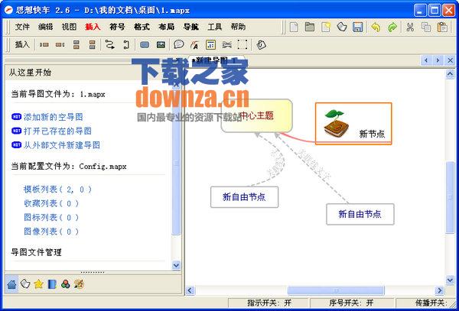
Task: Open the paint palette panel
Action: 79,283
